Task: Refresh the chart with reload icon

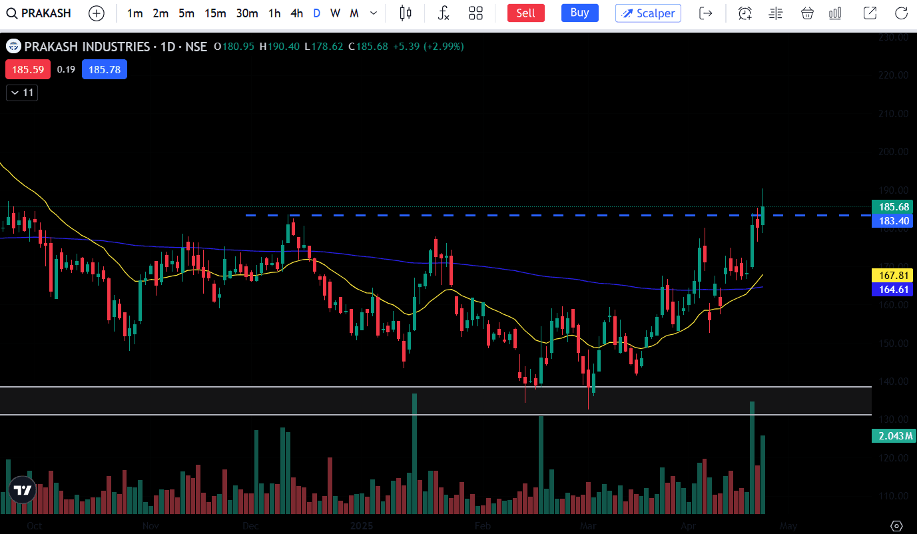Action: pyautogui.click(x=901, y=13)
